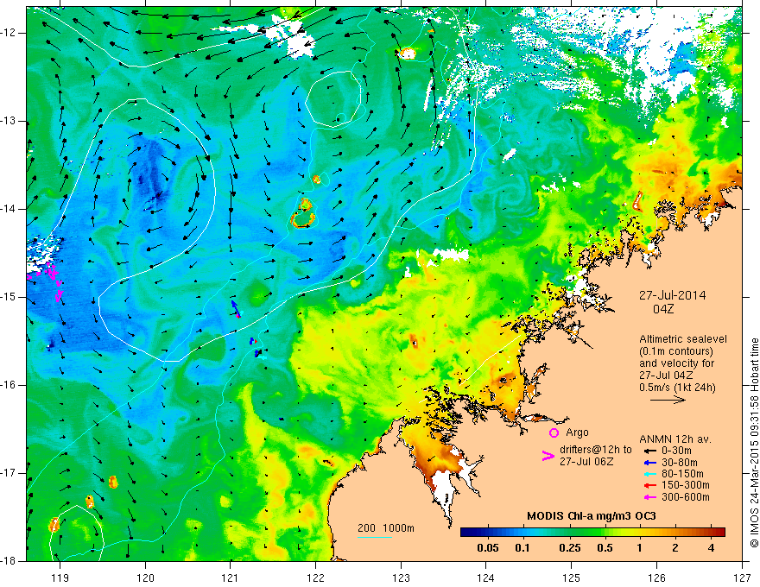This screenshot has height=587, width=760.
Task: Click the '0.05' colorbar tick label
Action: pyautogui.click(x=488, y=548)
